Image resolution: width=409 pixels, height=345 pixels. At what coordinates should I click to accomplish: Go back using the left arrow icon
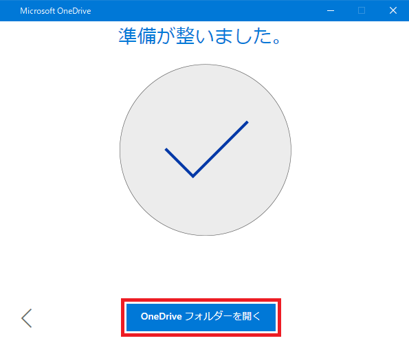pos(27,318)
